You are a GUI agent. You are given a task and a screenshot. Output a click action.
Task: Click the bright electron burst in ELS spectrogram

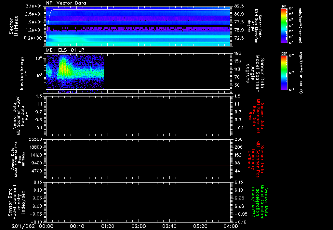[x=63, y=68]
